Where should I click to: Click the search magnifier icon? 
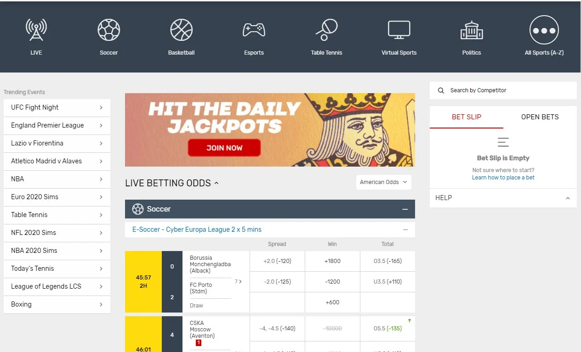pyautogui.click(x=441, y=90)
